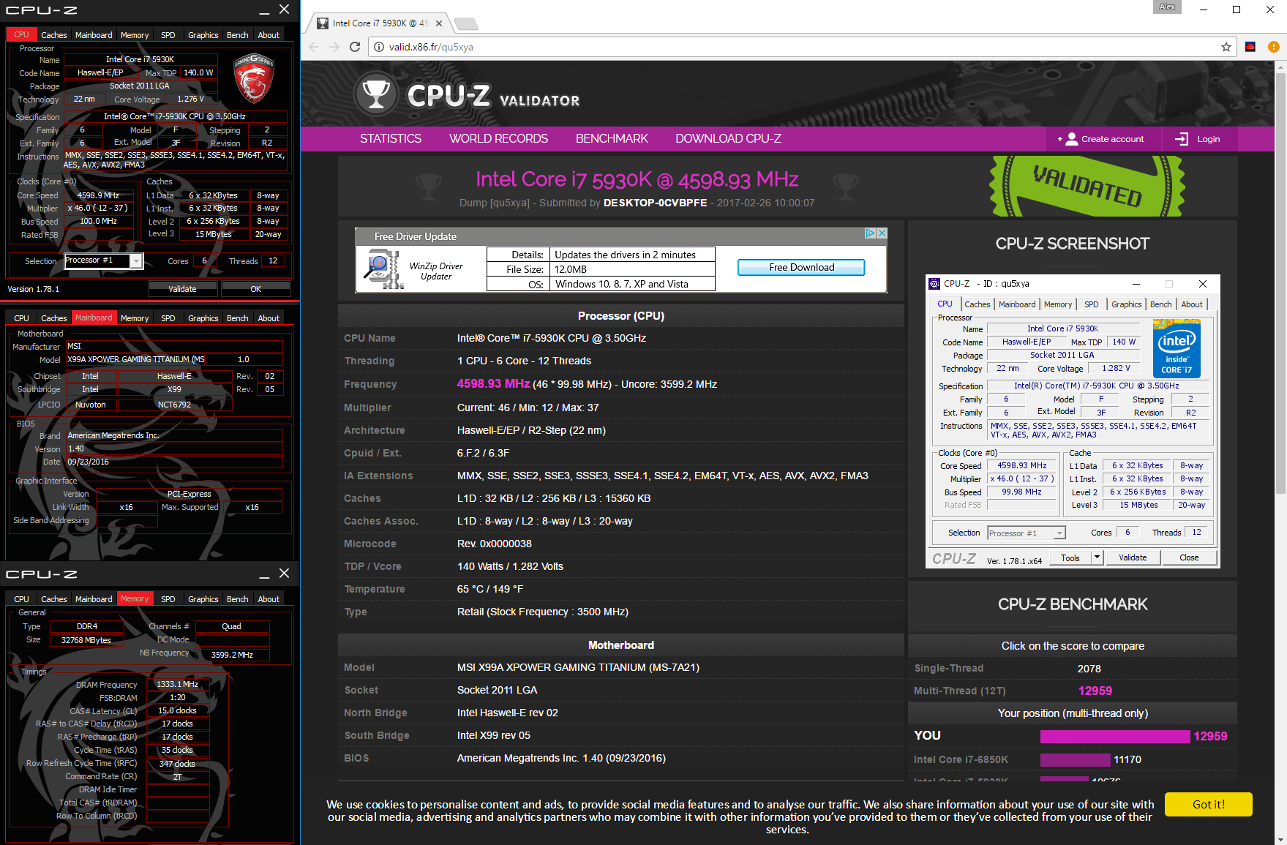
Task: Open the STATISTICS menu
Action: click(x=390, y=139)
